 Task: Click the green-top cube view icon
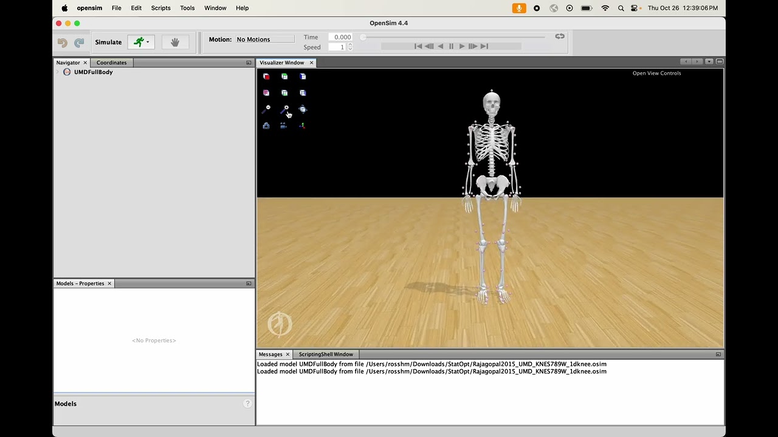(284, 76)
